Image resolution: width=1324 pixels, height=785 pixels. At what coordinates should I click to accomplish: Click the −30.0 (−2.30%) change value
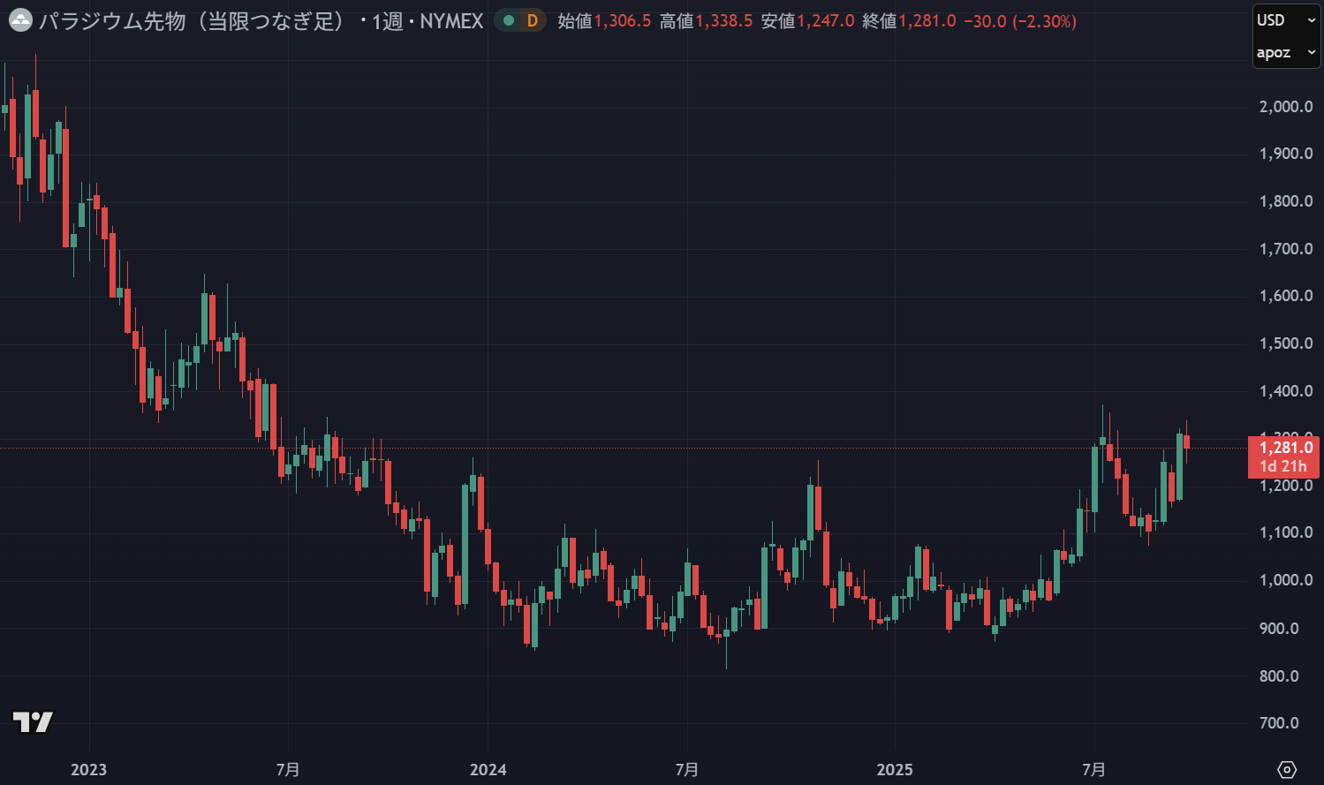point(1019,21)
